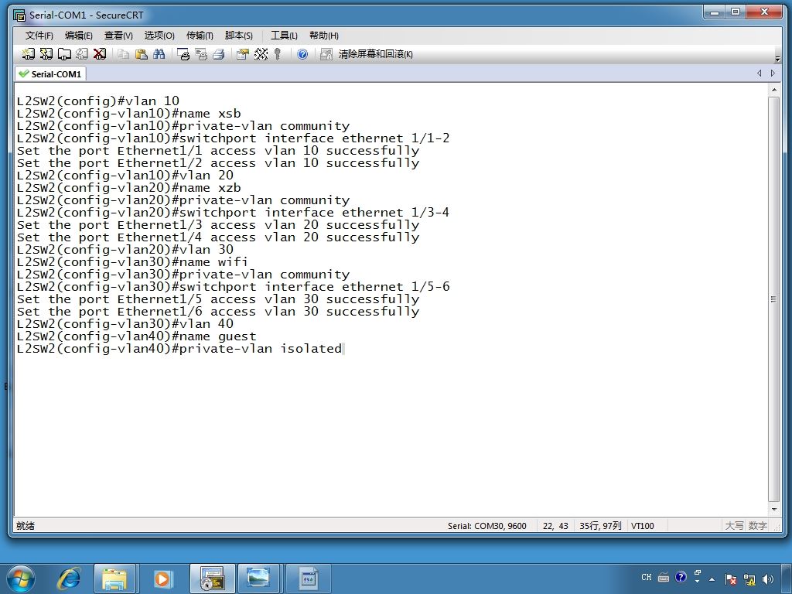This screenshot has height=594, width=792.
Task: Click the 'name wifi' command line
Action: [132, 262]
